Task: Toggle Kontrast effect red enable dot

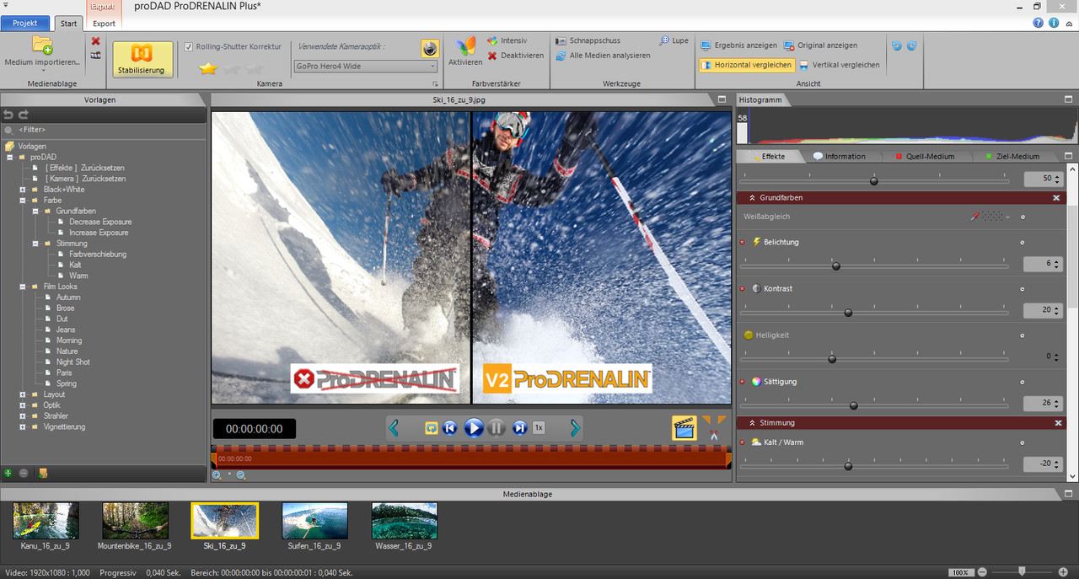Action: tap(743, 288)
